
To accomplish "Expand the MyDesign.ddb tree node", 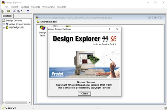I will [4, 28].
